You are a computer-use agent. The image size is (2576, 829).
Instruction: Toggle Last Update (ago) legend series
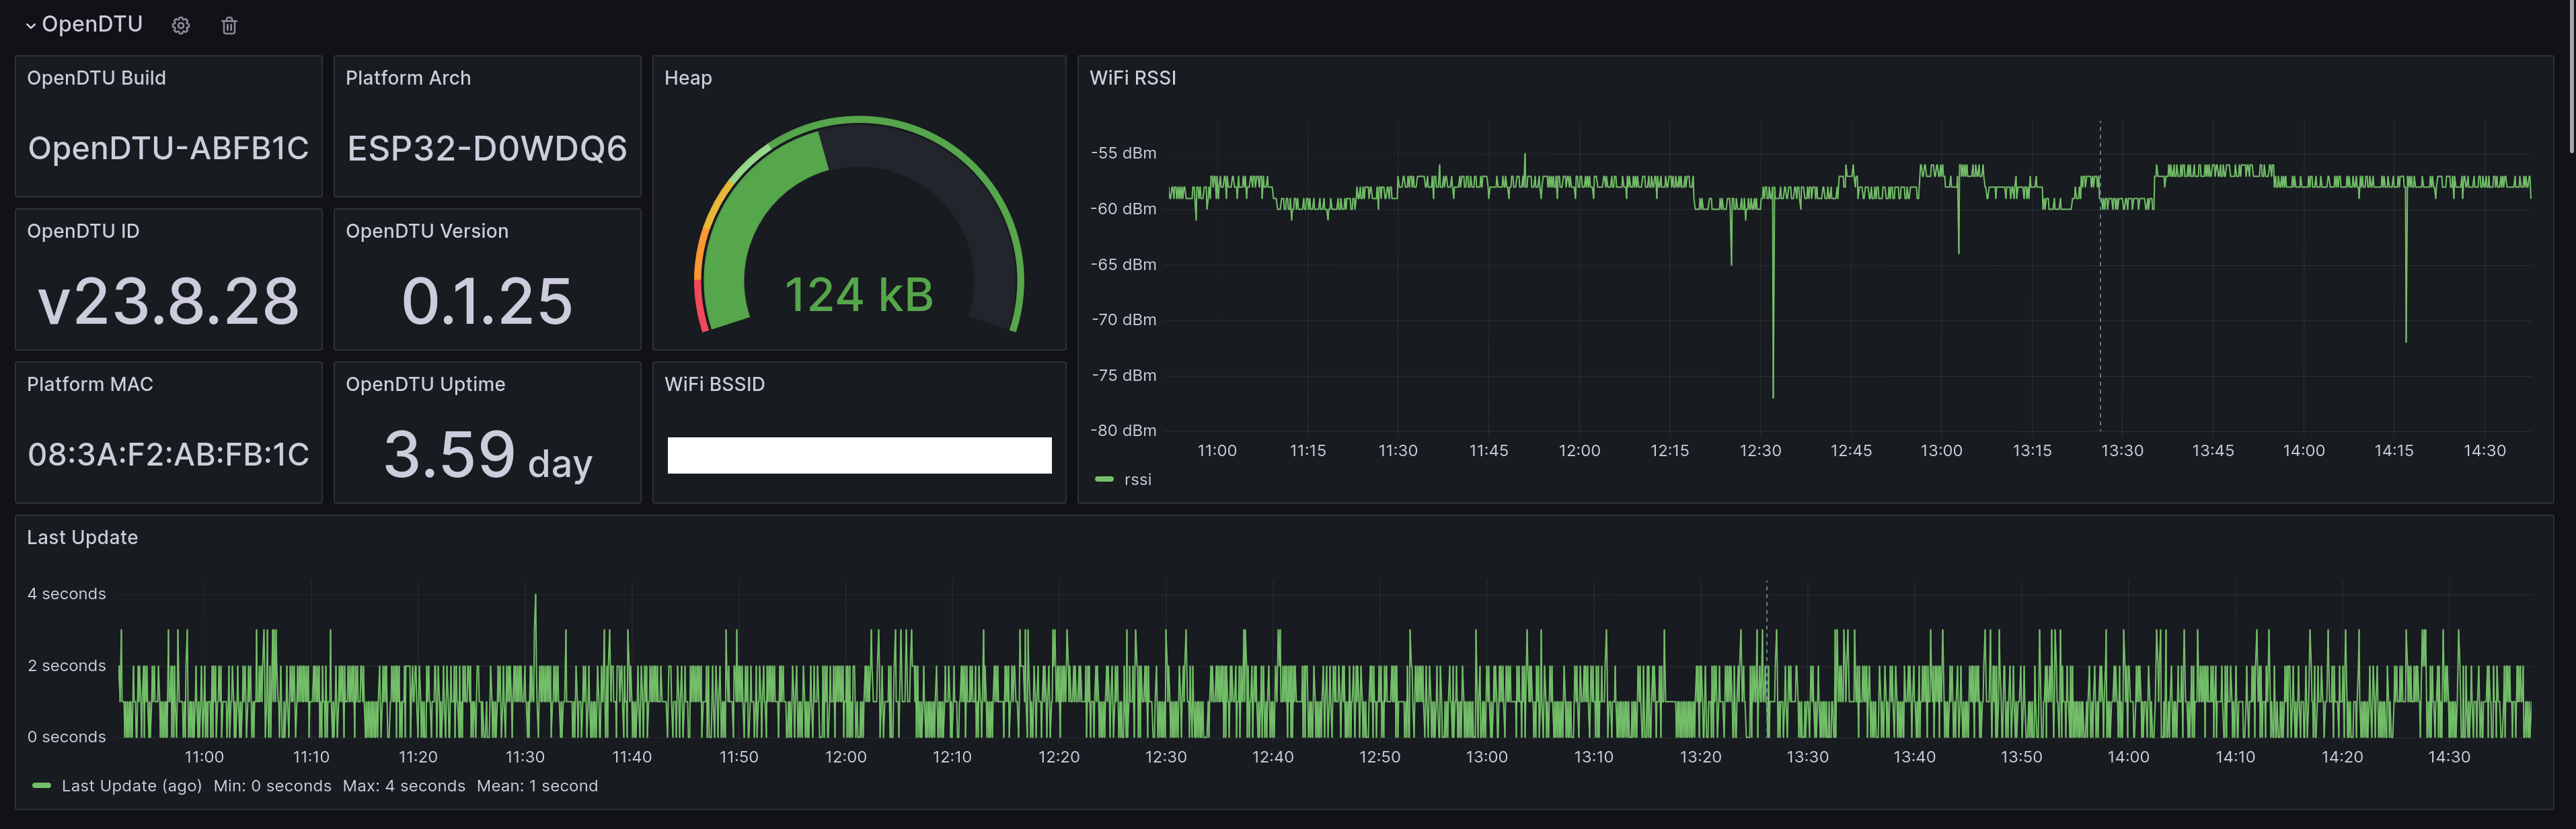coord(131,786)
